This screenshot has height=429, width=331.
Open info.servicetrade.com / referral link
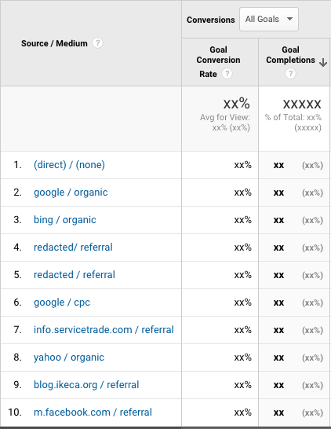104,330
